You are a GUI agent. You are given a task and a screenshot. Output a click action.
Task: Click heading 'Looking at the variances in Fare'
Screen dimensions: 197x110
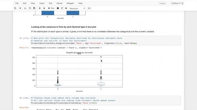(64, 27)
